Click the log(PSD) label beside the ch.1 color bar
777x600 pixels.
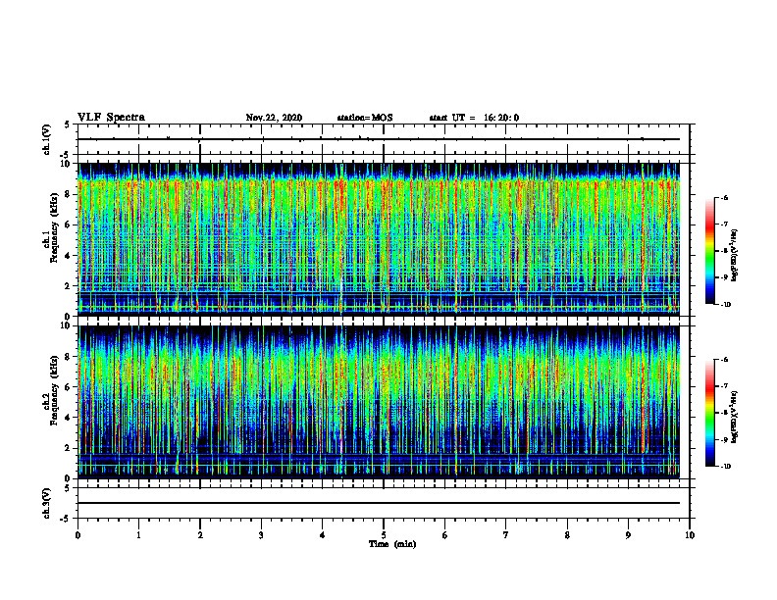tap(735, 256)
